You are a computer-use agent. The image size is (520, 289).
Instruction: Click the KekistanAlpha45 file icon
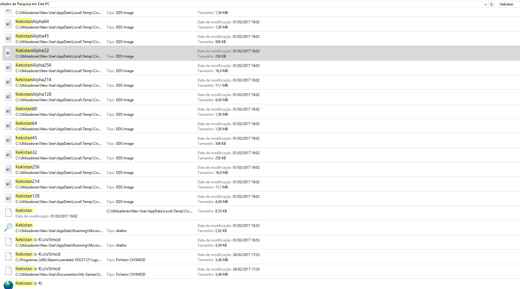tap(8, 38)
